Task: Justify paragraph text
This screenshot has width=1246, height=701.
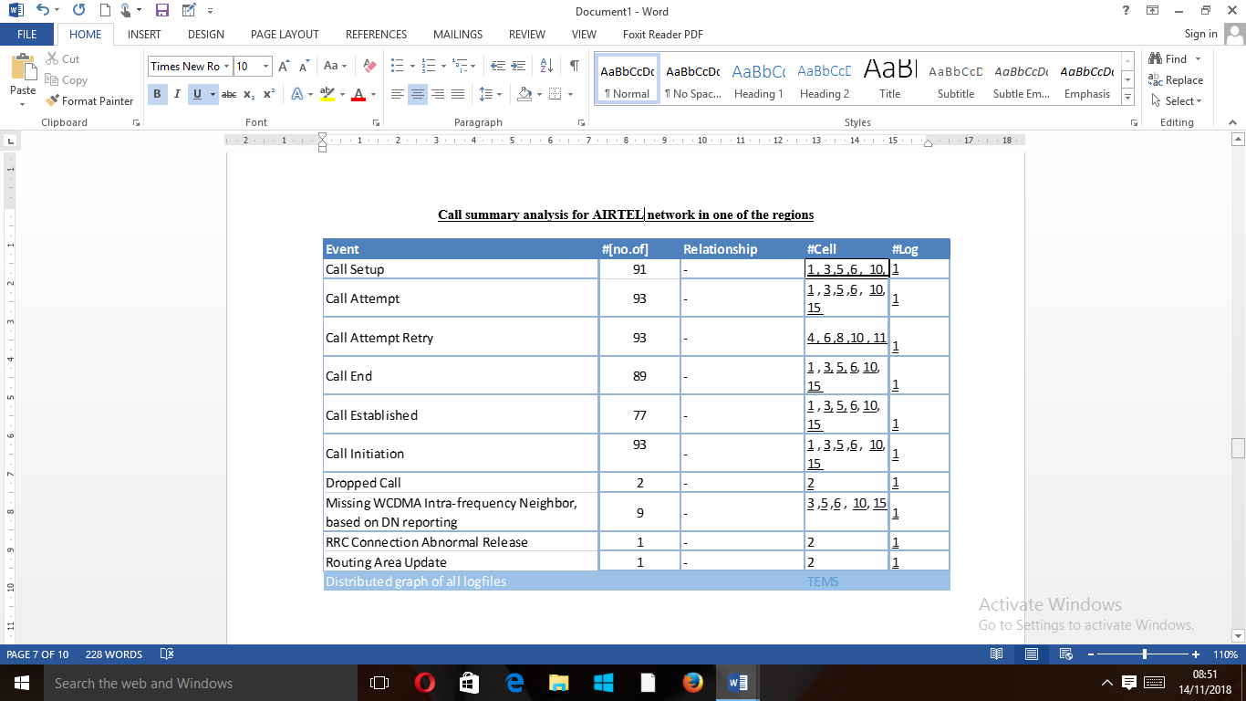Action: [x=458, y=94]
